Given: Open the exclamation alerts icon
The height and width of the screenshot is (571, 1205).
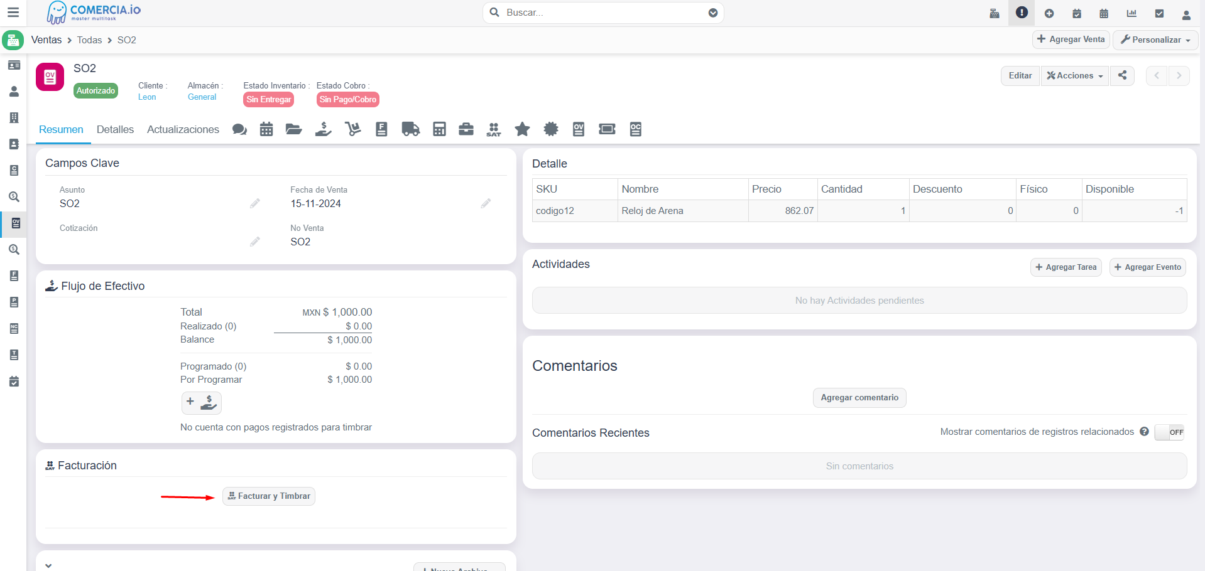Looking at the screenshot, I should [1022, 13].
